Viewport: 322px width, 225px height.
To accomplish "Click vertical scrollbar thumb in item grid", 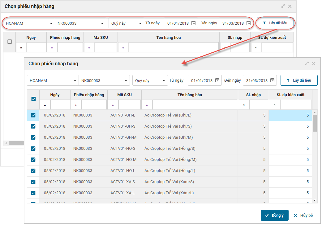I will [315, 123].
